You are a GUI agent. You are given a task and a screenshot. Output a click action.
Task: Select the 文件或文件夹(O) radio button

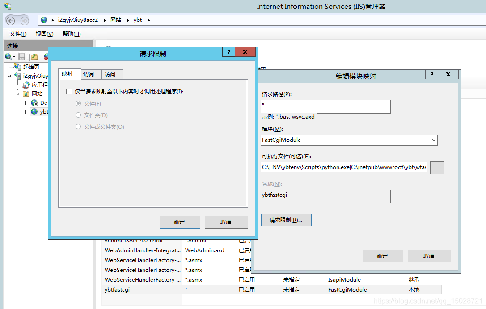pos(78,127)
